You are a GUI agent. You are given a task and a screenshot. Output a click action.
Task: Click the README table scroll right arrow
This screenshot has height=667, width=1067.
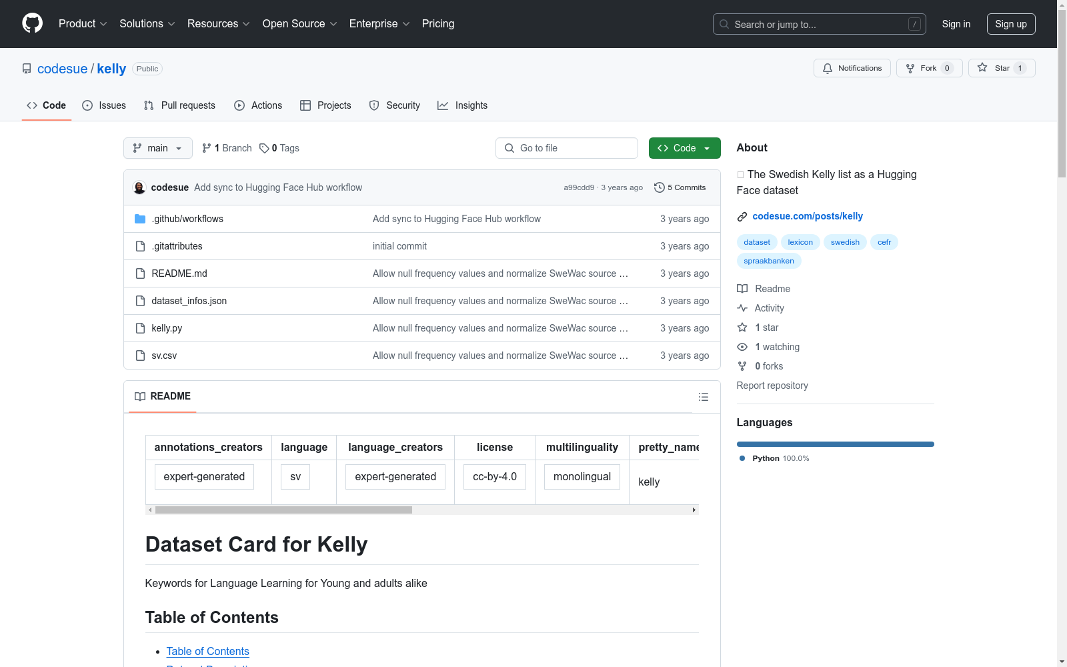[694, 510]
